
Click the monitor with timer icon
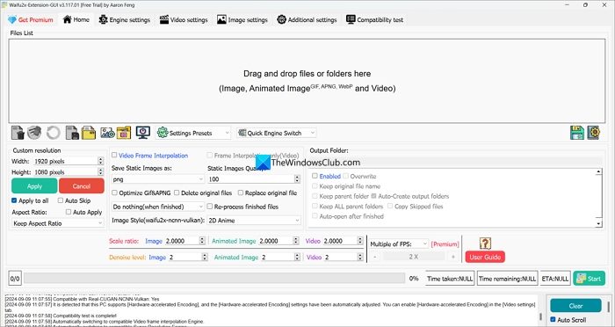click(x=142, y=133)
